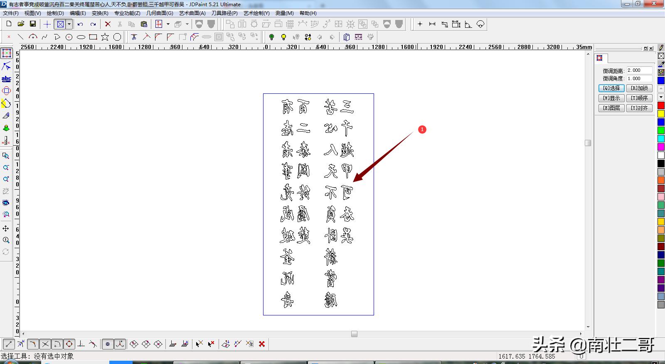Choose the ellipse drawing tool
Viewport: 665px width, 364px height.
tap(81, 37)
